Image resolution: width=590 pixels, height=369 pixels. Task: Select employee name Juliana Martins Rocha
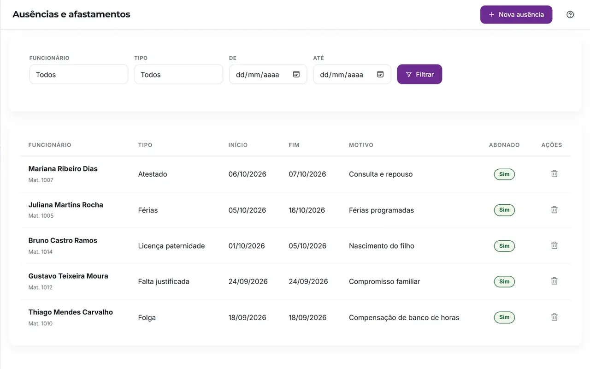click(x=66, y=205)
